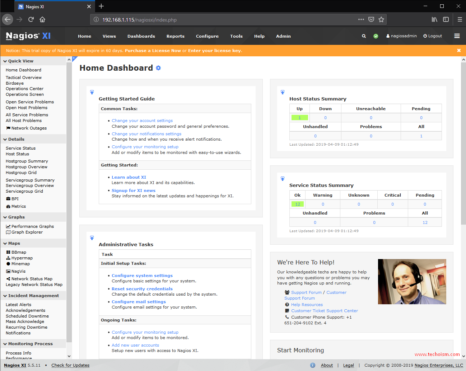The height and width of the screenshot is (371, 466).
Task: Dismiss the orange trial notice banner
Action: click(x=459, y=51)
